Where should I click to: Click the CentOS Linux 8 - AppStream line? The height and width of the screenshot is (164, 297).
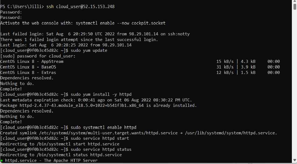click(x=140, y=61)
